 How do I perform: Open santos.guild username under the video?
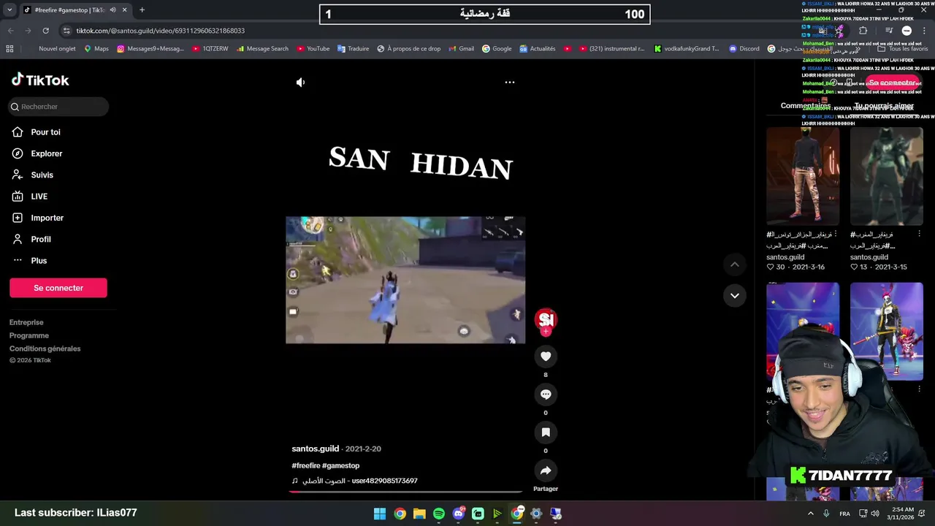click(x=316, y=449)
